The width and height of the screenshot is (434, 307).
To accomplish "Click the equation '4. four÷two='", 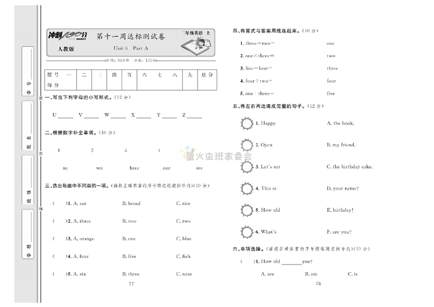I will [256, 81].
